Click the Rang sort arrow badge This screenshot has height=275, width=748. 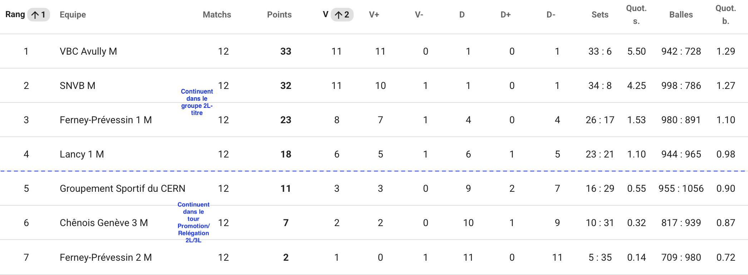(39, 15)
